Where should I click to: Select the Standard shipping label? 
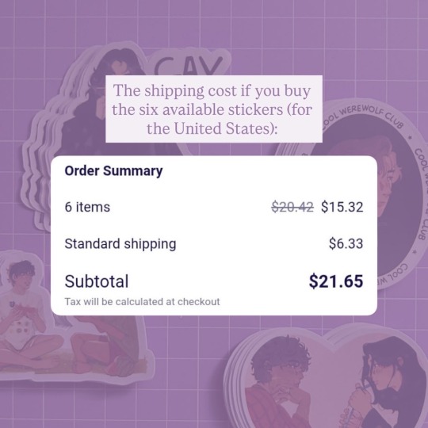click(120, 244)
